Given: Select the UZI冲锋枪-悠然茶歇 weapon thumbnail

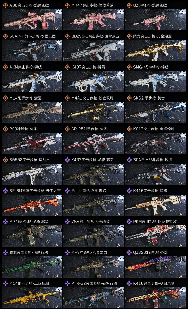Looking at the screenshot, I should [156, 20].
